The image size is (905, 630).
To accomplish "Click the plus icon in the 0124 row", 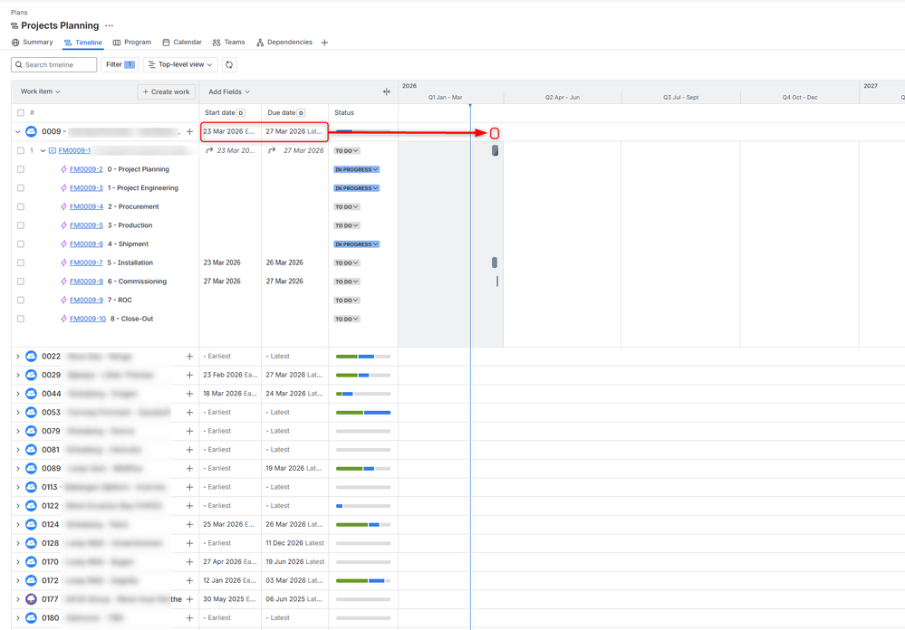I will (x=189, y=524).
